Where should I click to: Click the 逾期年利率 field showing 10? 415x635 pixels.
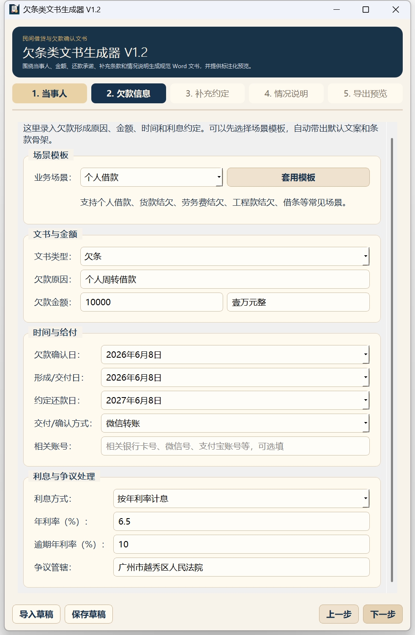[x=241, y=544]
